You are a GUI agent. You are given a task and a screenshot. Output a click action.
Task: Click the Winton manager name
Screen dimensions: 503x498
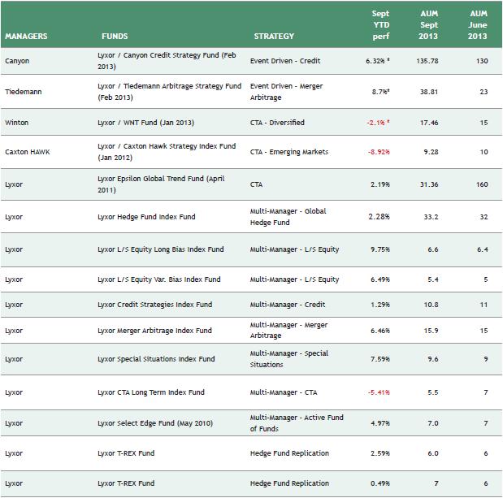(x=17, y=123)
